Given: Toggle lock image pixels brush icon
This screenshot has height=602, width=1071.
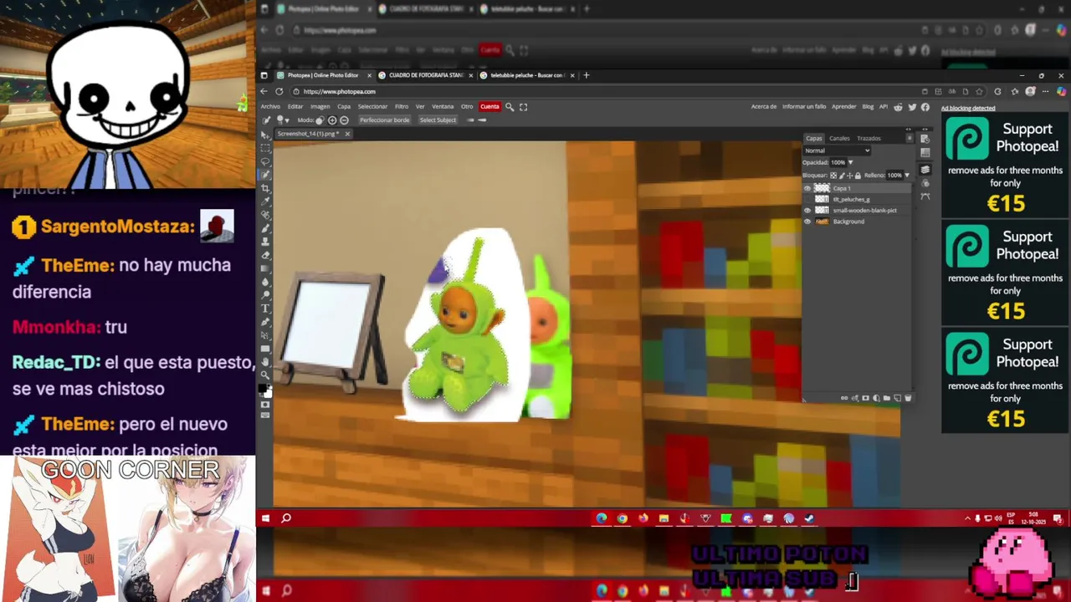Looking at the screenshot, I should coord(842,176).
